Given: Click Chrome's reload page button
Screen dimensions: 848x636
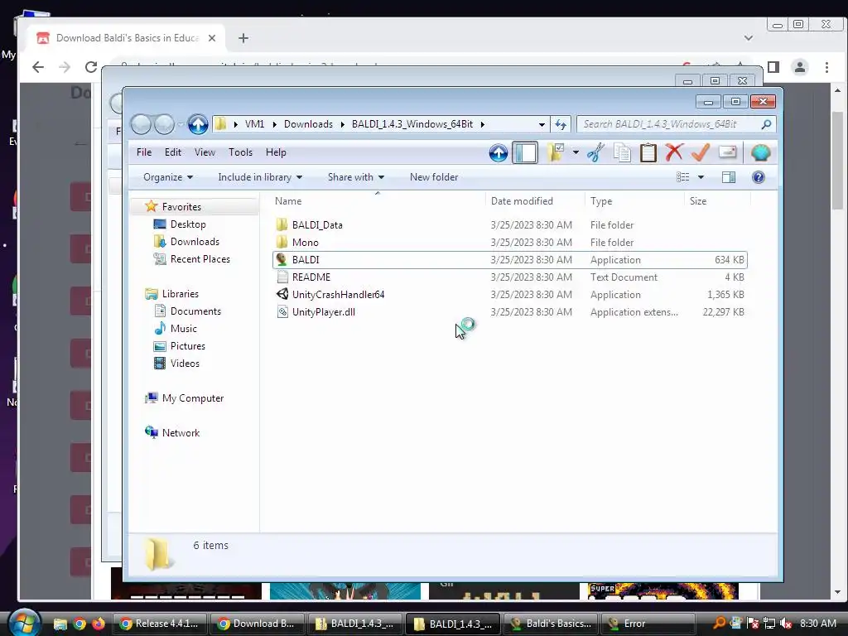Looking at the screenshot, I should point(91,67).
